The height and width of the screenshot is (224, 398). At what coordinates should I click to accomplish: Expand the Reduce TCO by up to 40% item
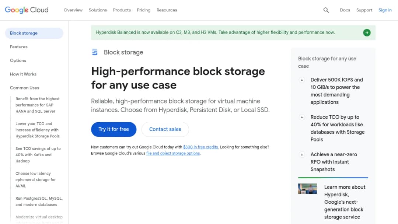pyautogui.click(x=302, y=117)
